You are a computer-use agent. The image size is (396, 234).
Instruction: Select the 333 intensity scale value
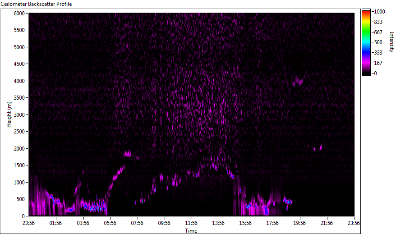(x=378, y=53)
